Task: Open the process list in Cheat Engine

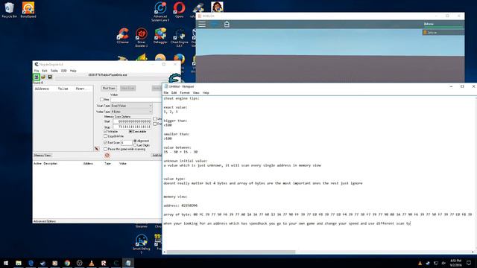Action: coord(37,77)
